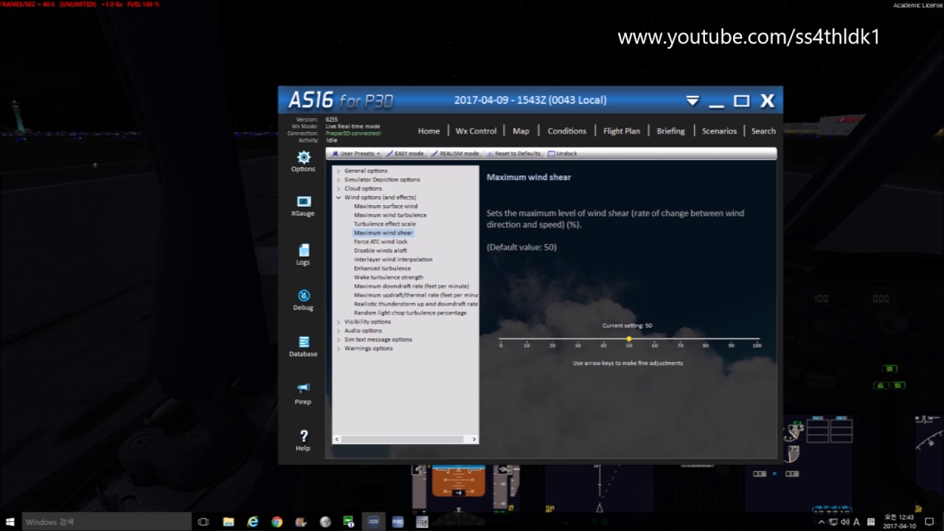This screenshot has height=531, width=944.
Task: Click the wind shear slider thumb
Action: [628, 339]
